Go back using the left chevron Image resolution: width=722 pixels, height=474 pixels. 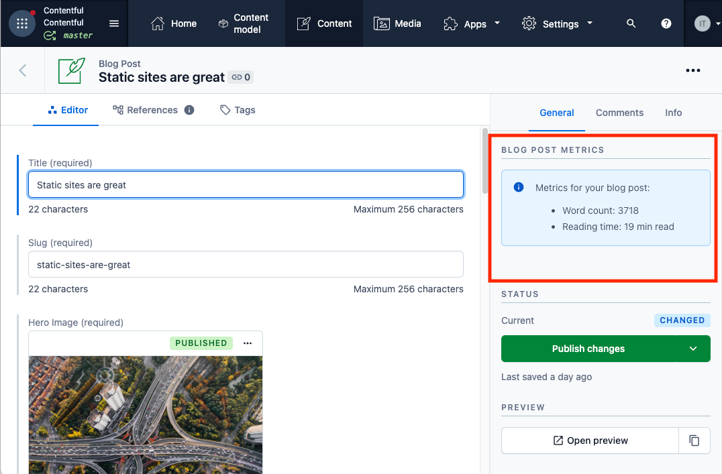tap(23, 70)
